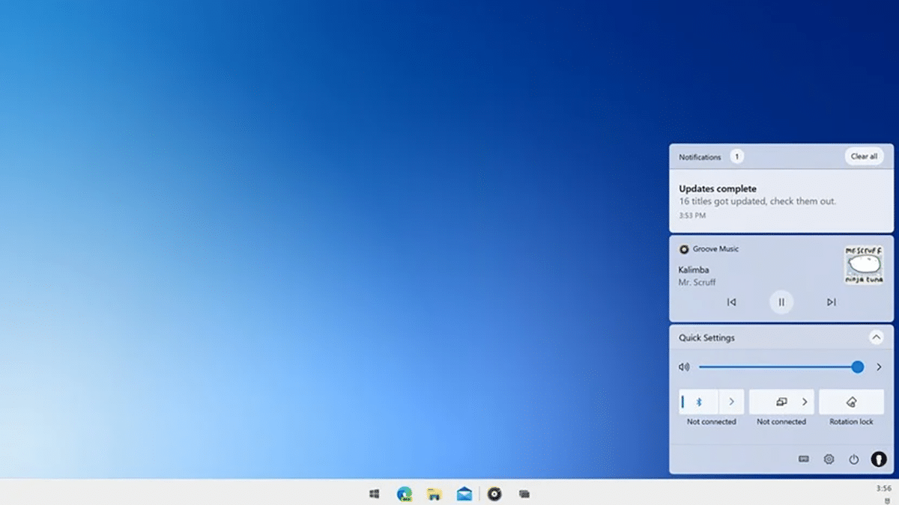Screen dimensions: 899x505
Task: Open Settings via the gear icon
Action: pos(830,459)
